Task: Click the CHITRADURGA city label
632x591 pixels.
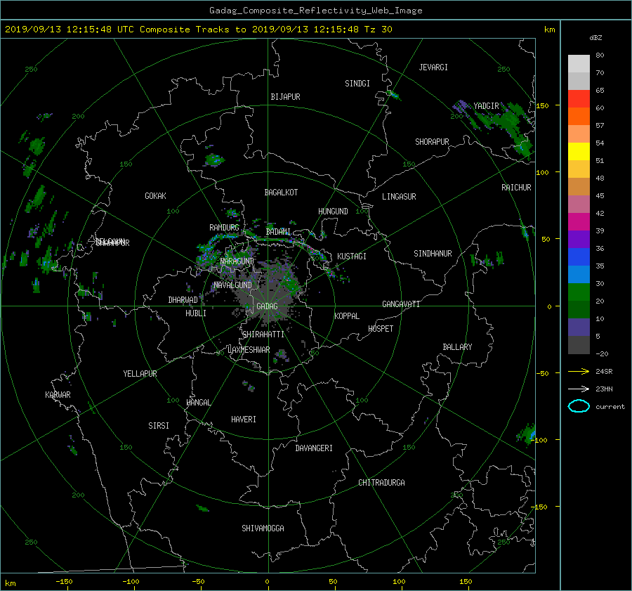Action: tap(382, 483)
